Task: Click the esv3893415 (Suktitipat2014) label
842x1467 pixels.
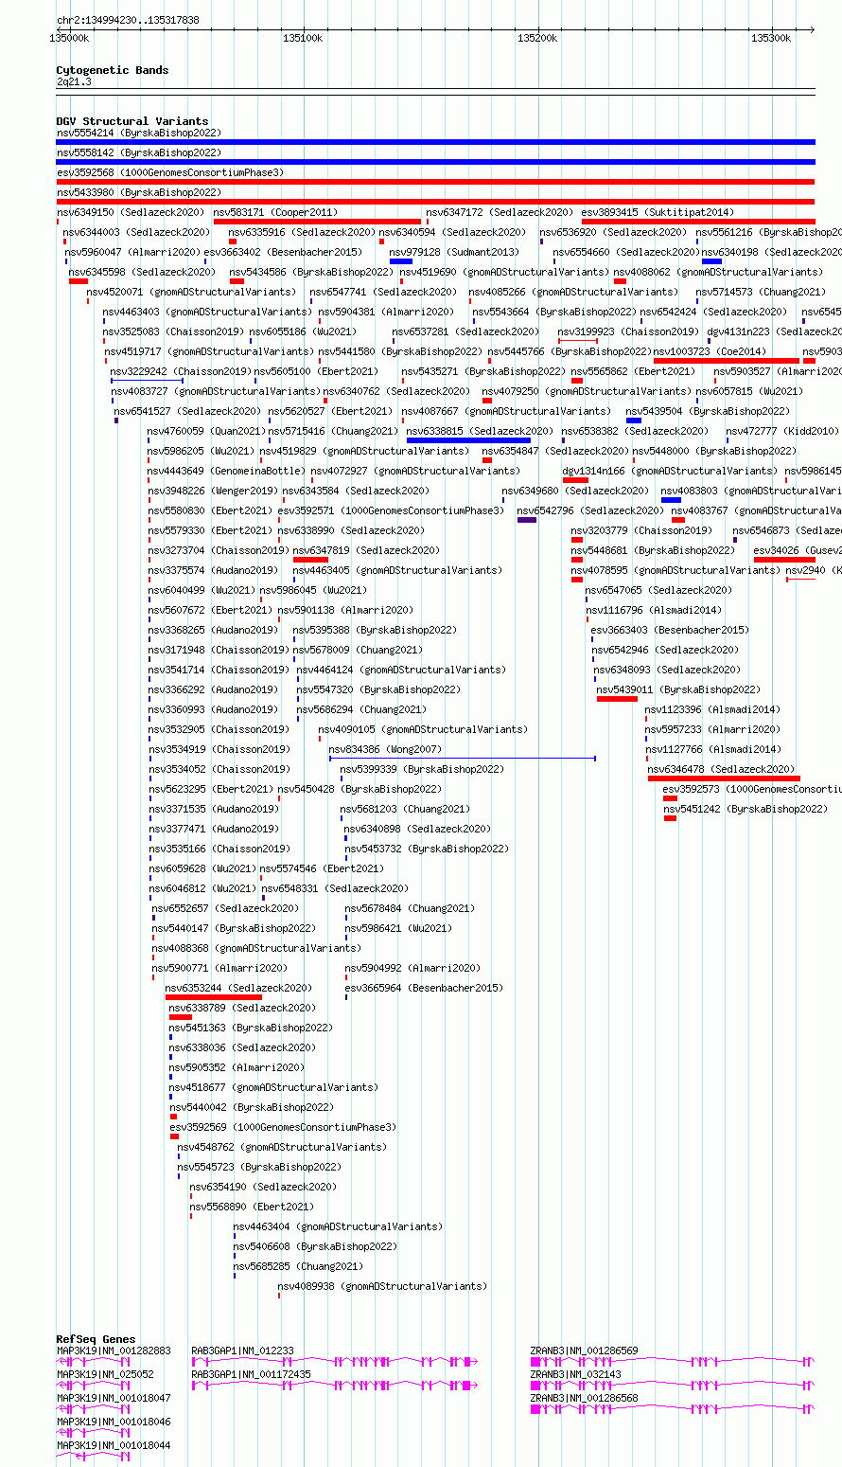Action: click(x=658, y=213)
